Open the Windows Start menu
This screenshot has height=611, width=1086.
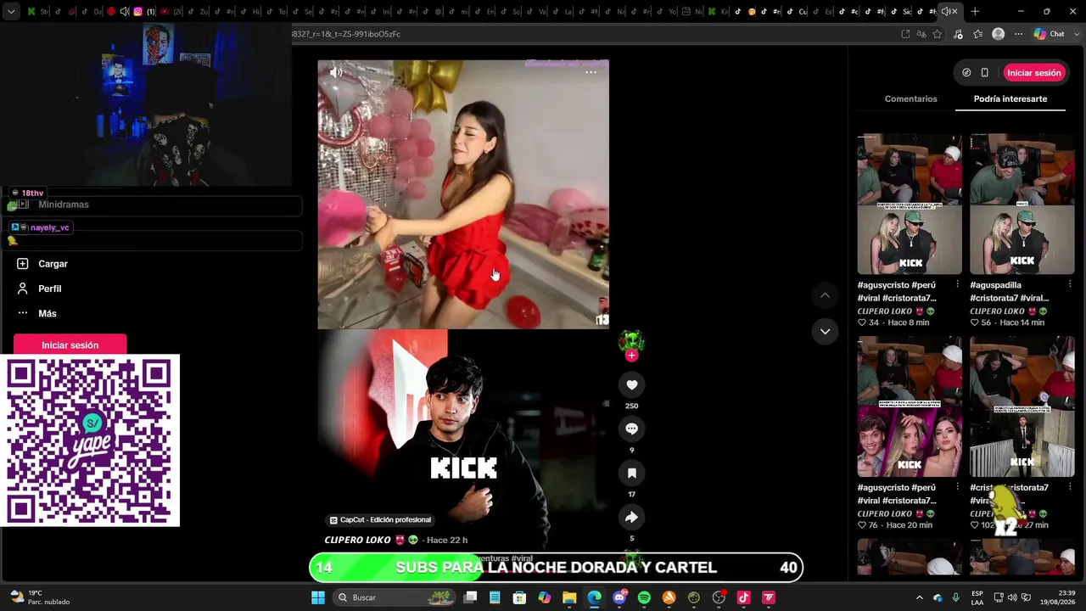pos(318,597)
